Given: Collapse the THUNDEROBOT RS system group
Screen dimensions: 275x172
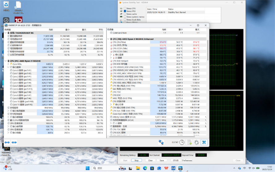Looking at the screenshot, I should [6, 33].
